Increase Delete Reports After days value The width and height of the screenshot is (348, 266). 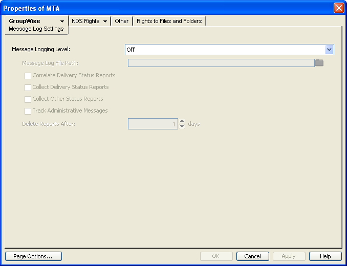(x=182, y=121)
